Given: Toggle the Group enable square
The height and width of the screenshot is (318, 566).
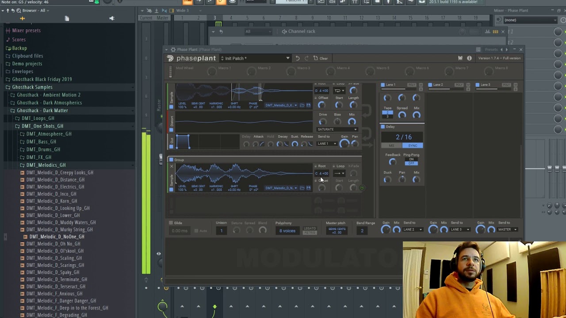Looking at the screenshot, I should coord(171,160).
